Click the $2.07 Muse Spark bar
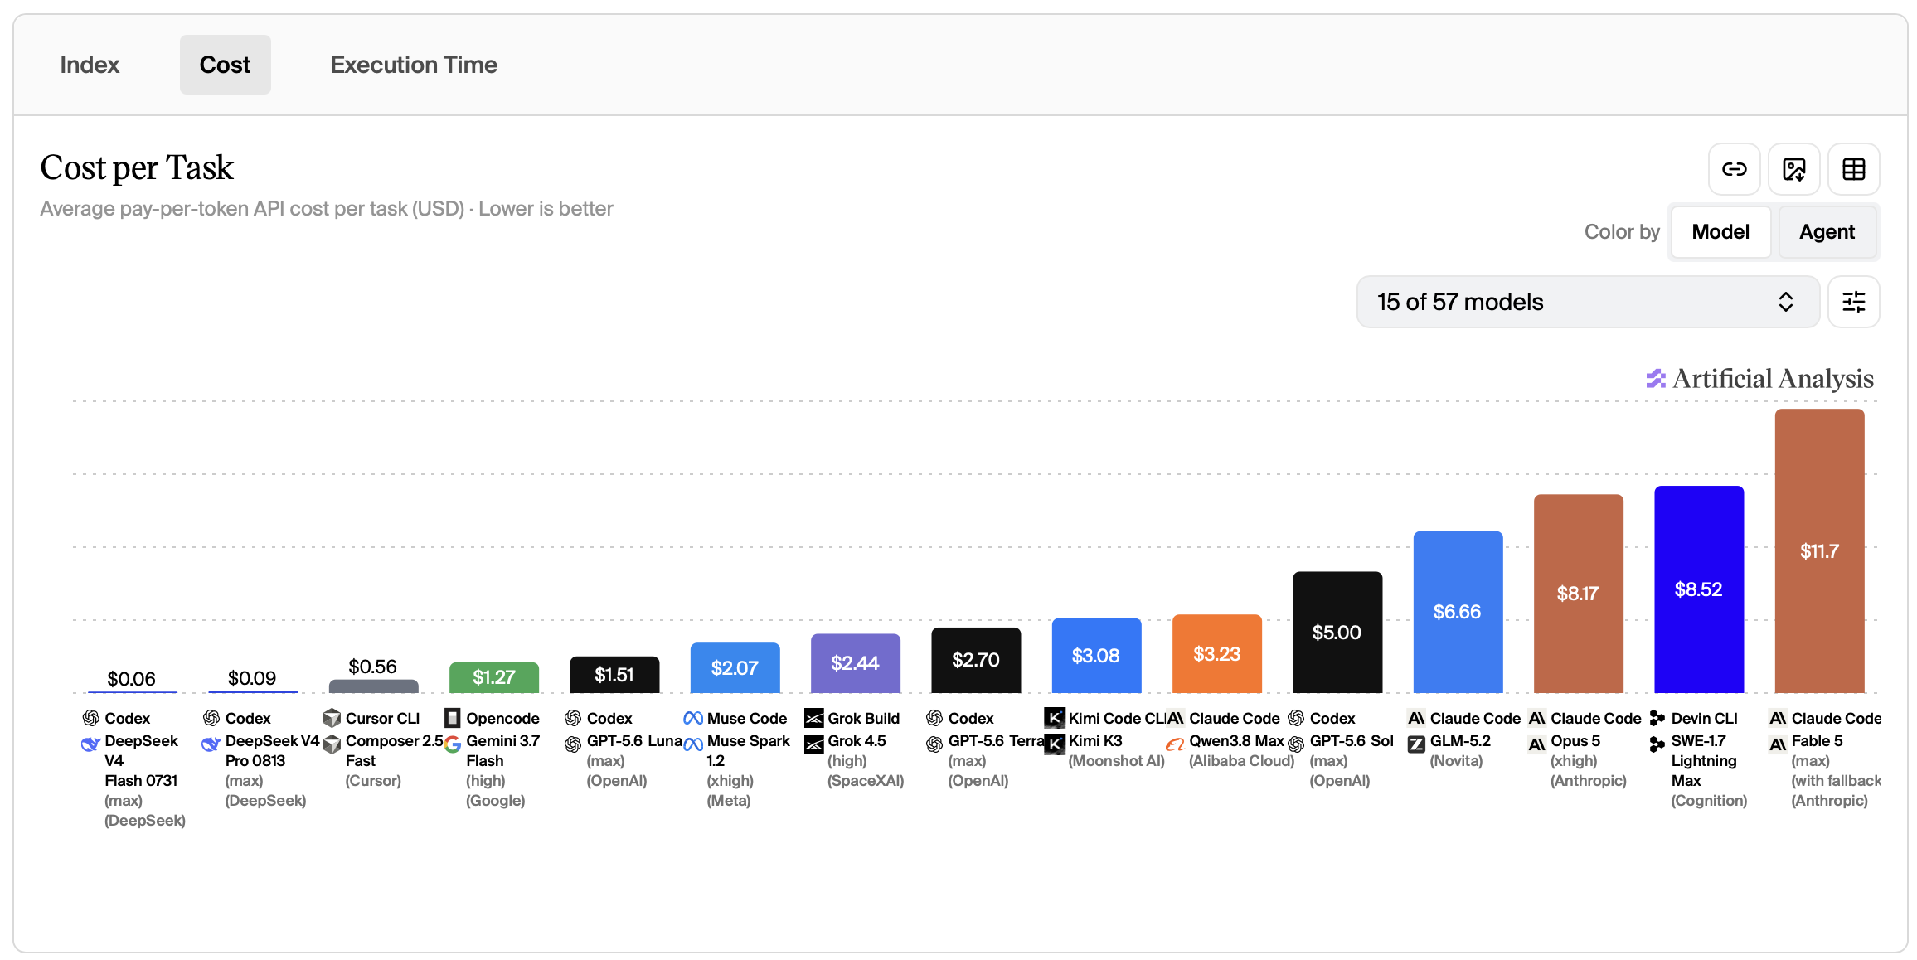1917x960 pixels. click(x=735, y=667)
